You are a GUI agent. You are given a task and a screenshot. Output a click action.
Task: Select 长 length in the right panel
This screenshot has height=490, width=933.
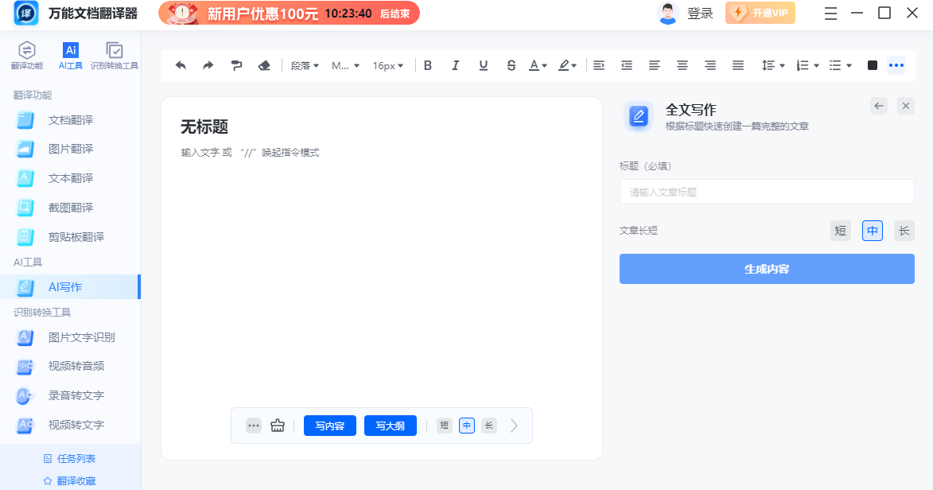click(x=904, y=231)
